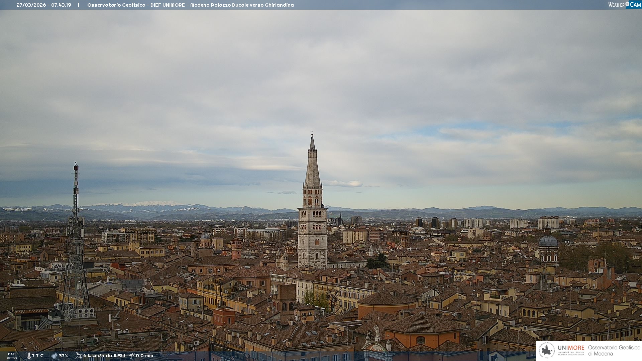Click the 0.0 mm rainfall value
The height and width of the screenshot is (361, 642).
(144, 356)
